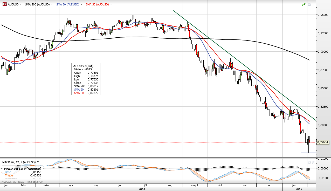Click the SMA 20 0,80101 tooltip row
The height and width of the screenshot is (191, 331).
(86, 90)
